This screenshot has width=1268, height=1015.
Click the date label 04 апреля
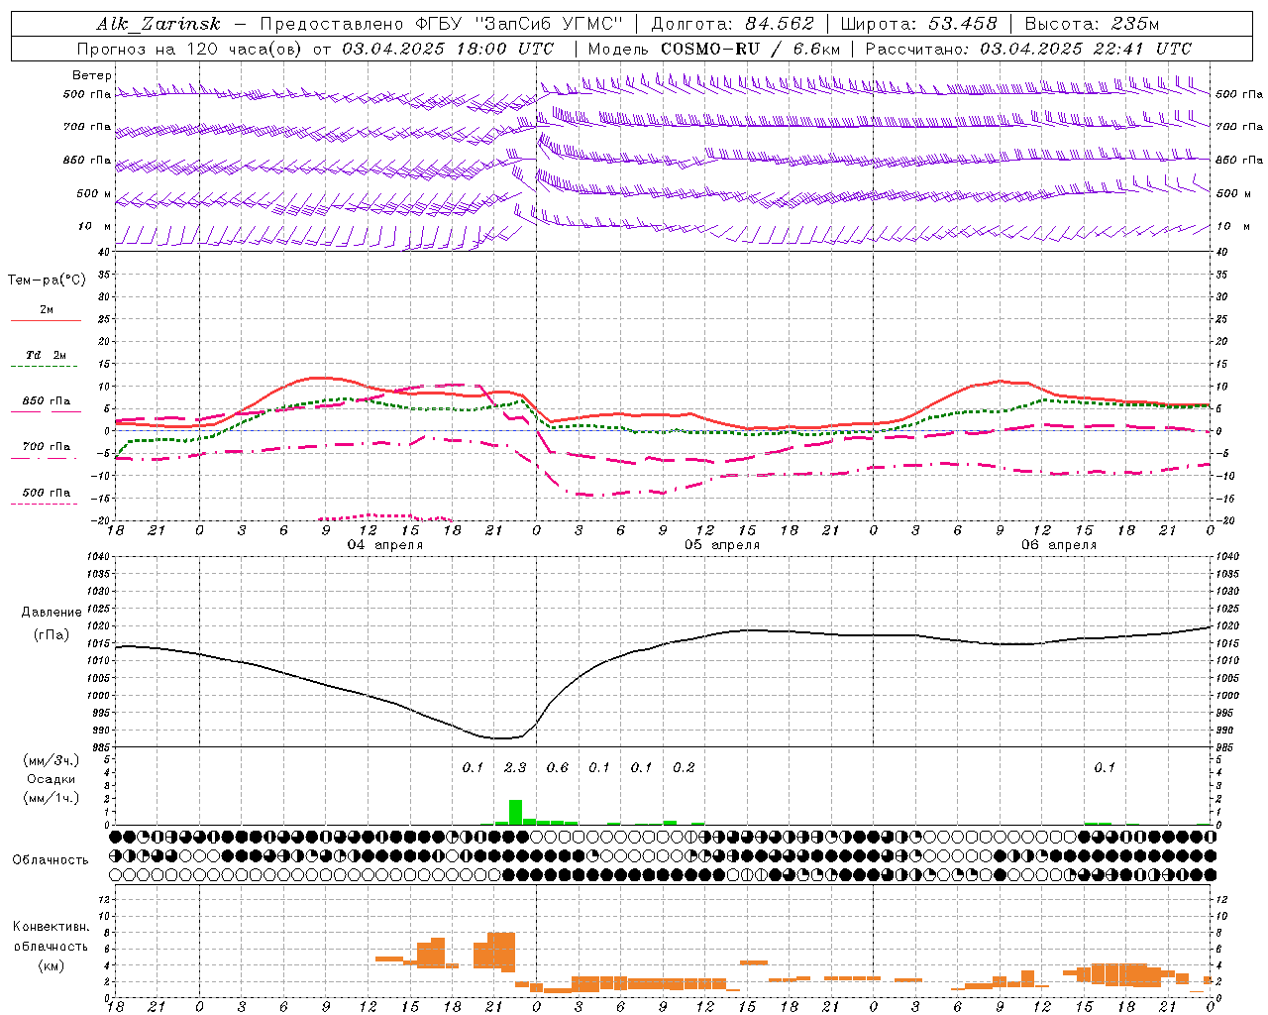[384, 545]
